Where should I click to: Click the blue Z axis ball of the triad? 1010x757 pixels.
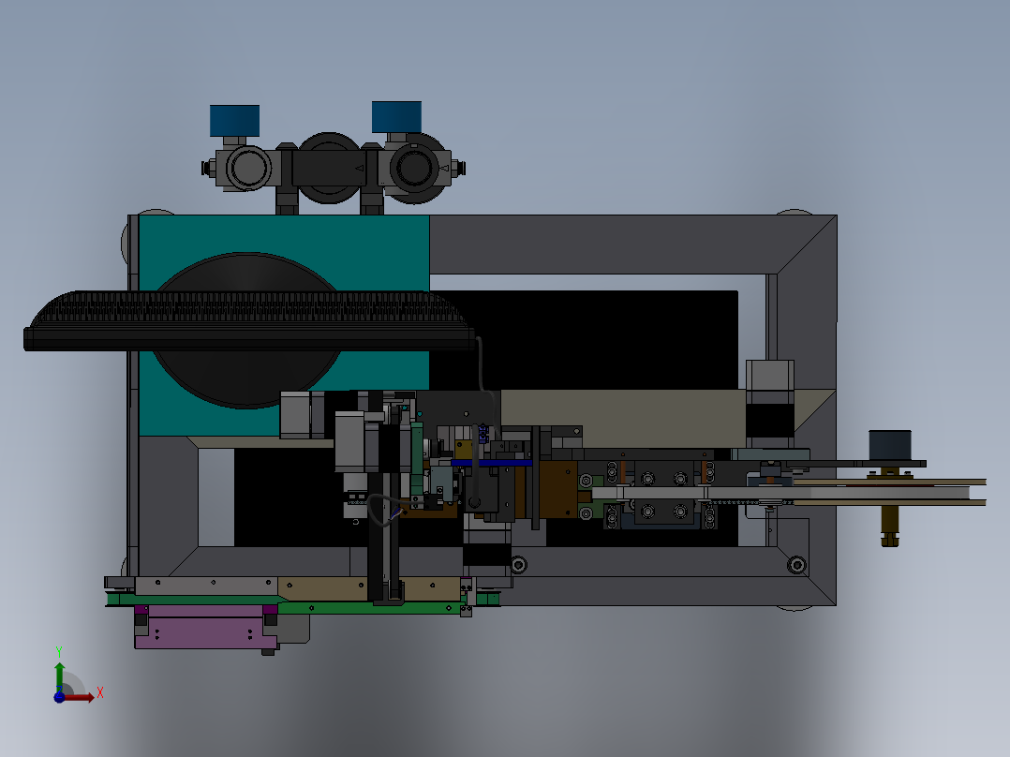[x=59, y=697]
